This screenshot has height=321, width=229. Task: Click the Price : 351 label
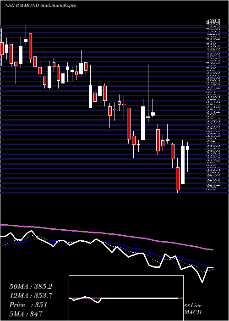(28, 305)
